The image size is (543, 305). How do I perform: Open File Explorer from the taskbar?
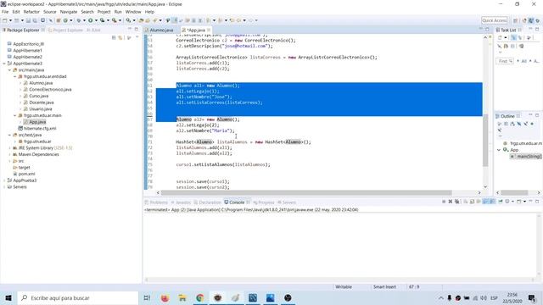[182, 297]
